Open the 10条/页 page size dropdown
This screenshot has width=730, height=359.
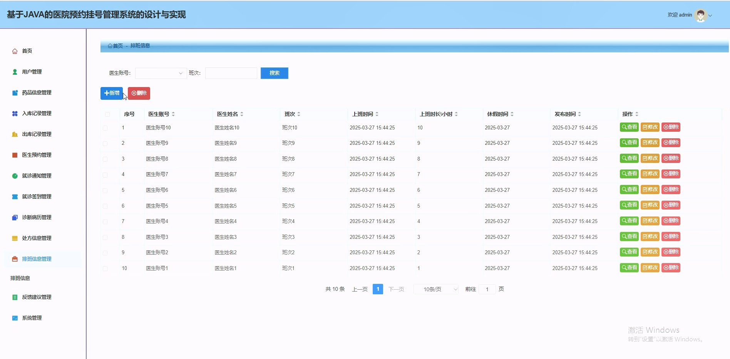pyautogui.click(x=436, y=289)
